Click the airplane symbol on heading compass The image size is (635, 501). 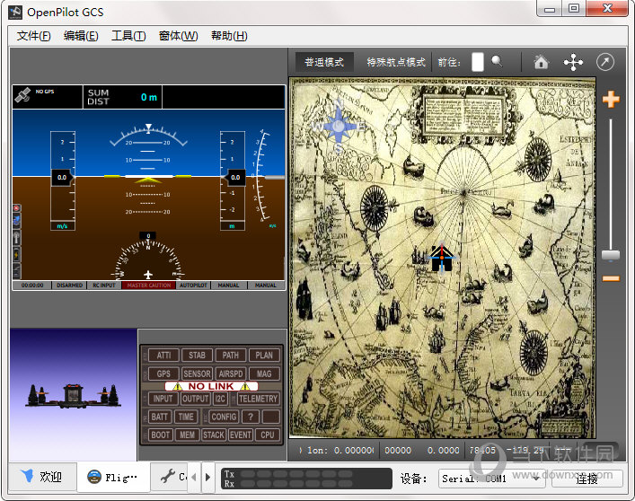coord(148,275)
